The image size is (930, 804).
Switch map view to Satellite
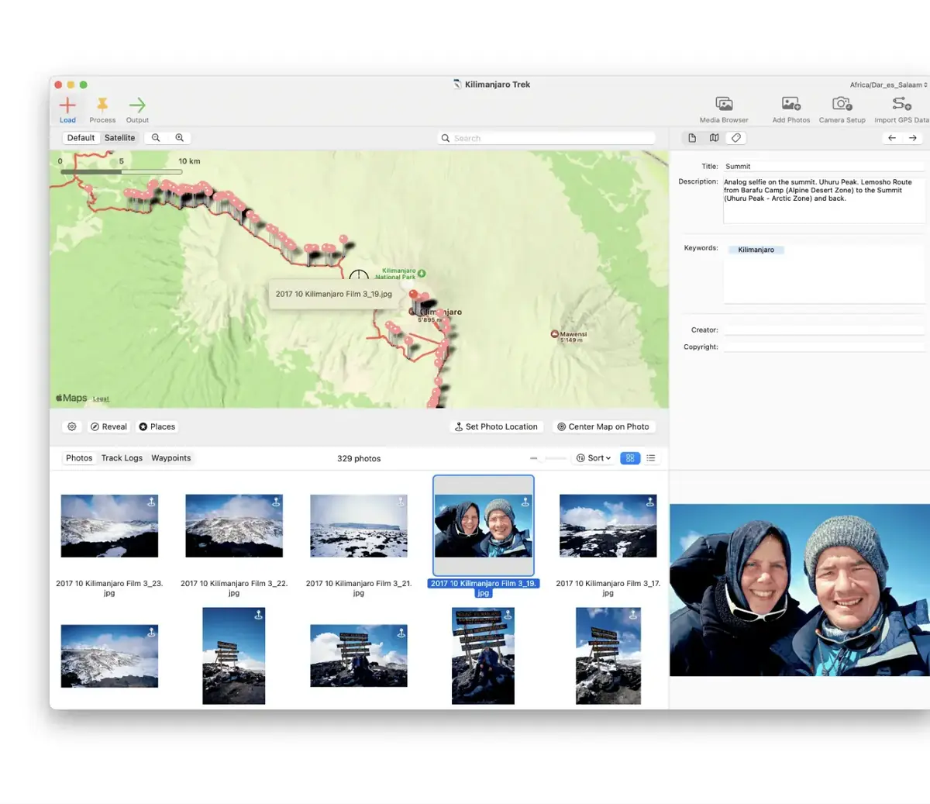coord(120,137)
